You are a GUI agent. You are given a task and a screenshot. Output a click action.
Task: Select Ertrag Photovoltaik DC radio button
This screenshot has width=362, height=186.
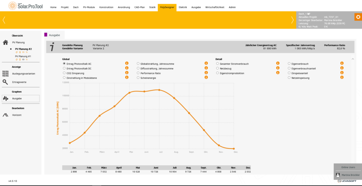(64, 68)
